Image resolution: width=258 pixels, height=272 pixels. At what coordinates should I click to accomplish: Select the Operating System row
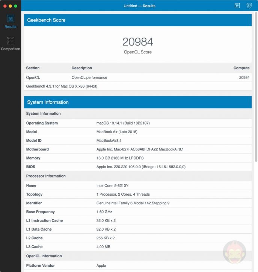tap(137, 123)
